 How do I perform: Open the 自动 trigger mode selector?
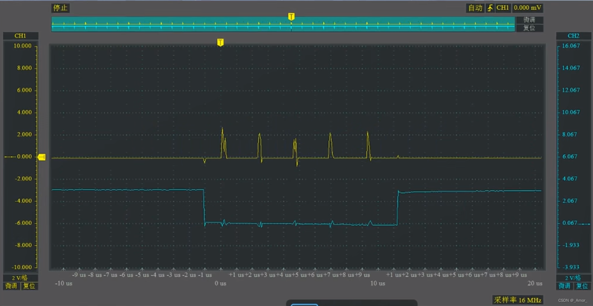[x=475, y=8]
